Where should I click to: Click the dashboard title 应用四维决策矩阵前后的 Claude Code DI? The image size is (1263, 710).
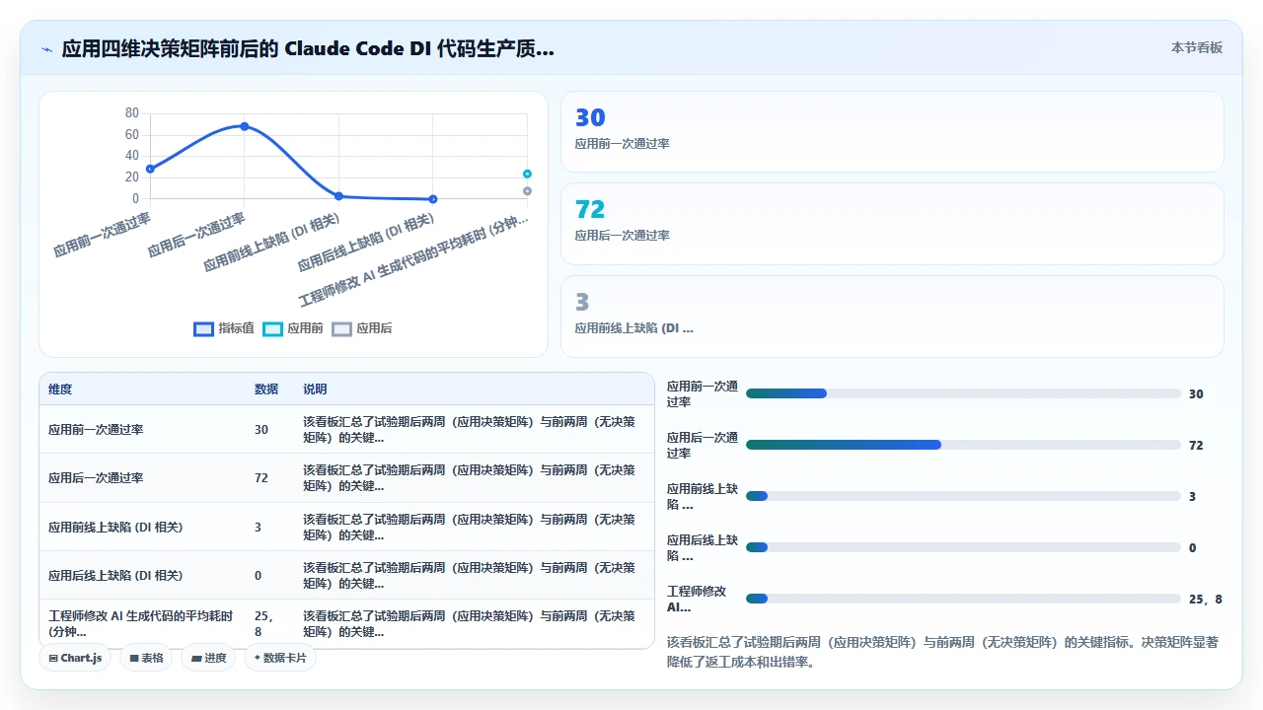308,49
